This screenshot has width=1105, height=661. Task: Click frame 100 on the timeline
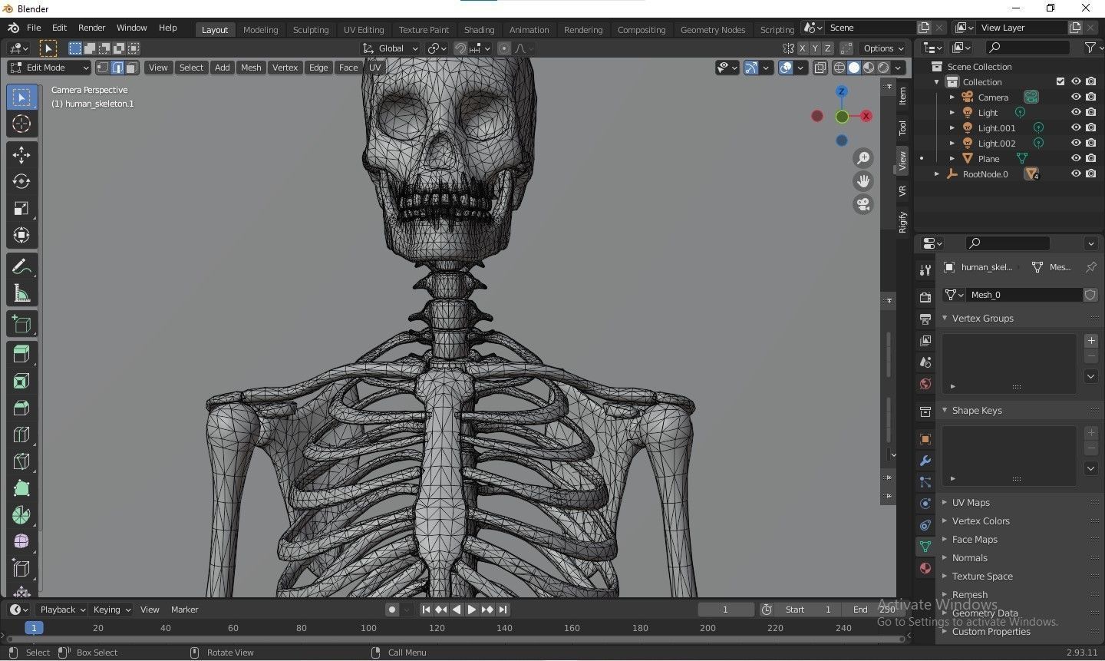pos(369,628)
